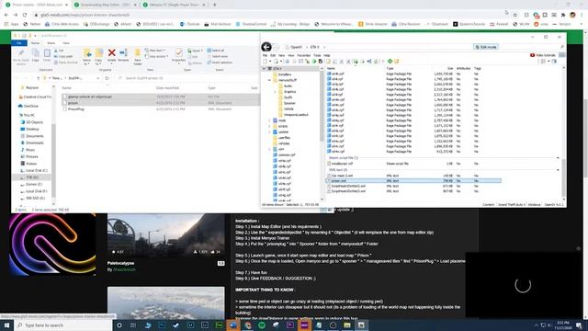
Task: Open the Explorer address history dropdown
Action: click(98, 78)
